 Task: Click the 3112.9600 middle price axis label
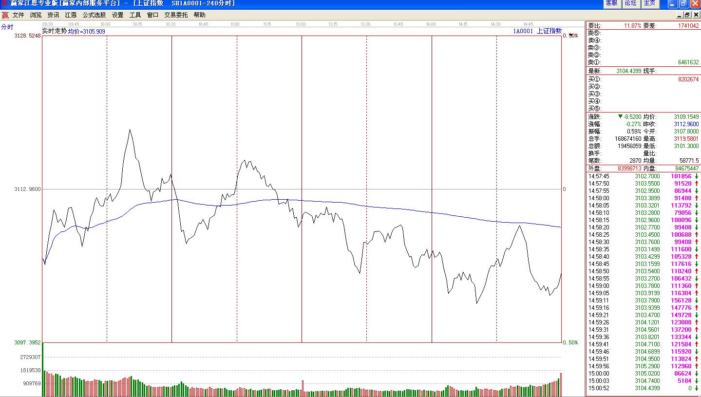(x=27, y=189)
